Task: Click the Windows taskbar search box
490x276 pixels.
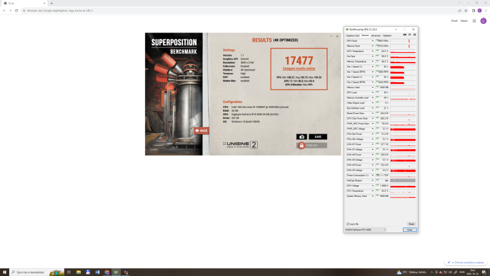Action: pos(37,272)
